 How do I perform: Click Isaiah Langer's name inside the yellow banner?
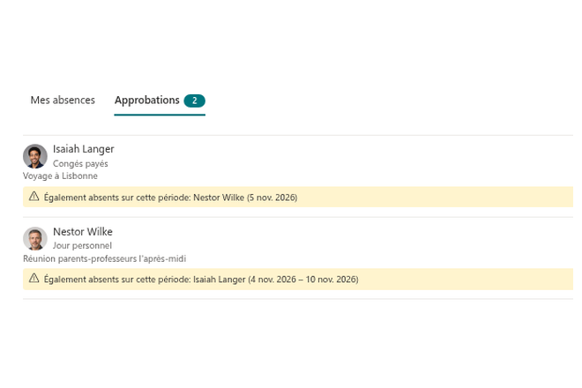(220, 280)
